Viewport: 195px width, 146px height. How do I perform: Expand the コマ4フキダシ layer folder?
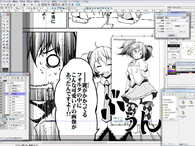[8, 96]
